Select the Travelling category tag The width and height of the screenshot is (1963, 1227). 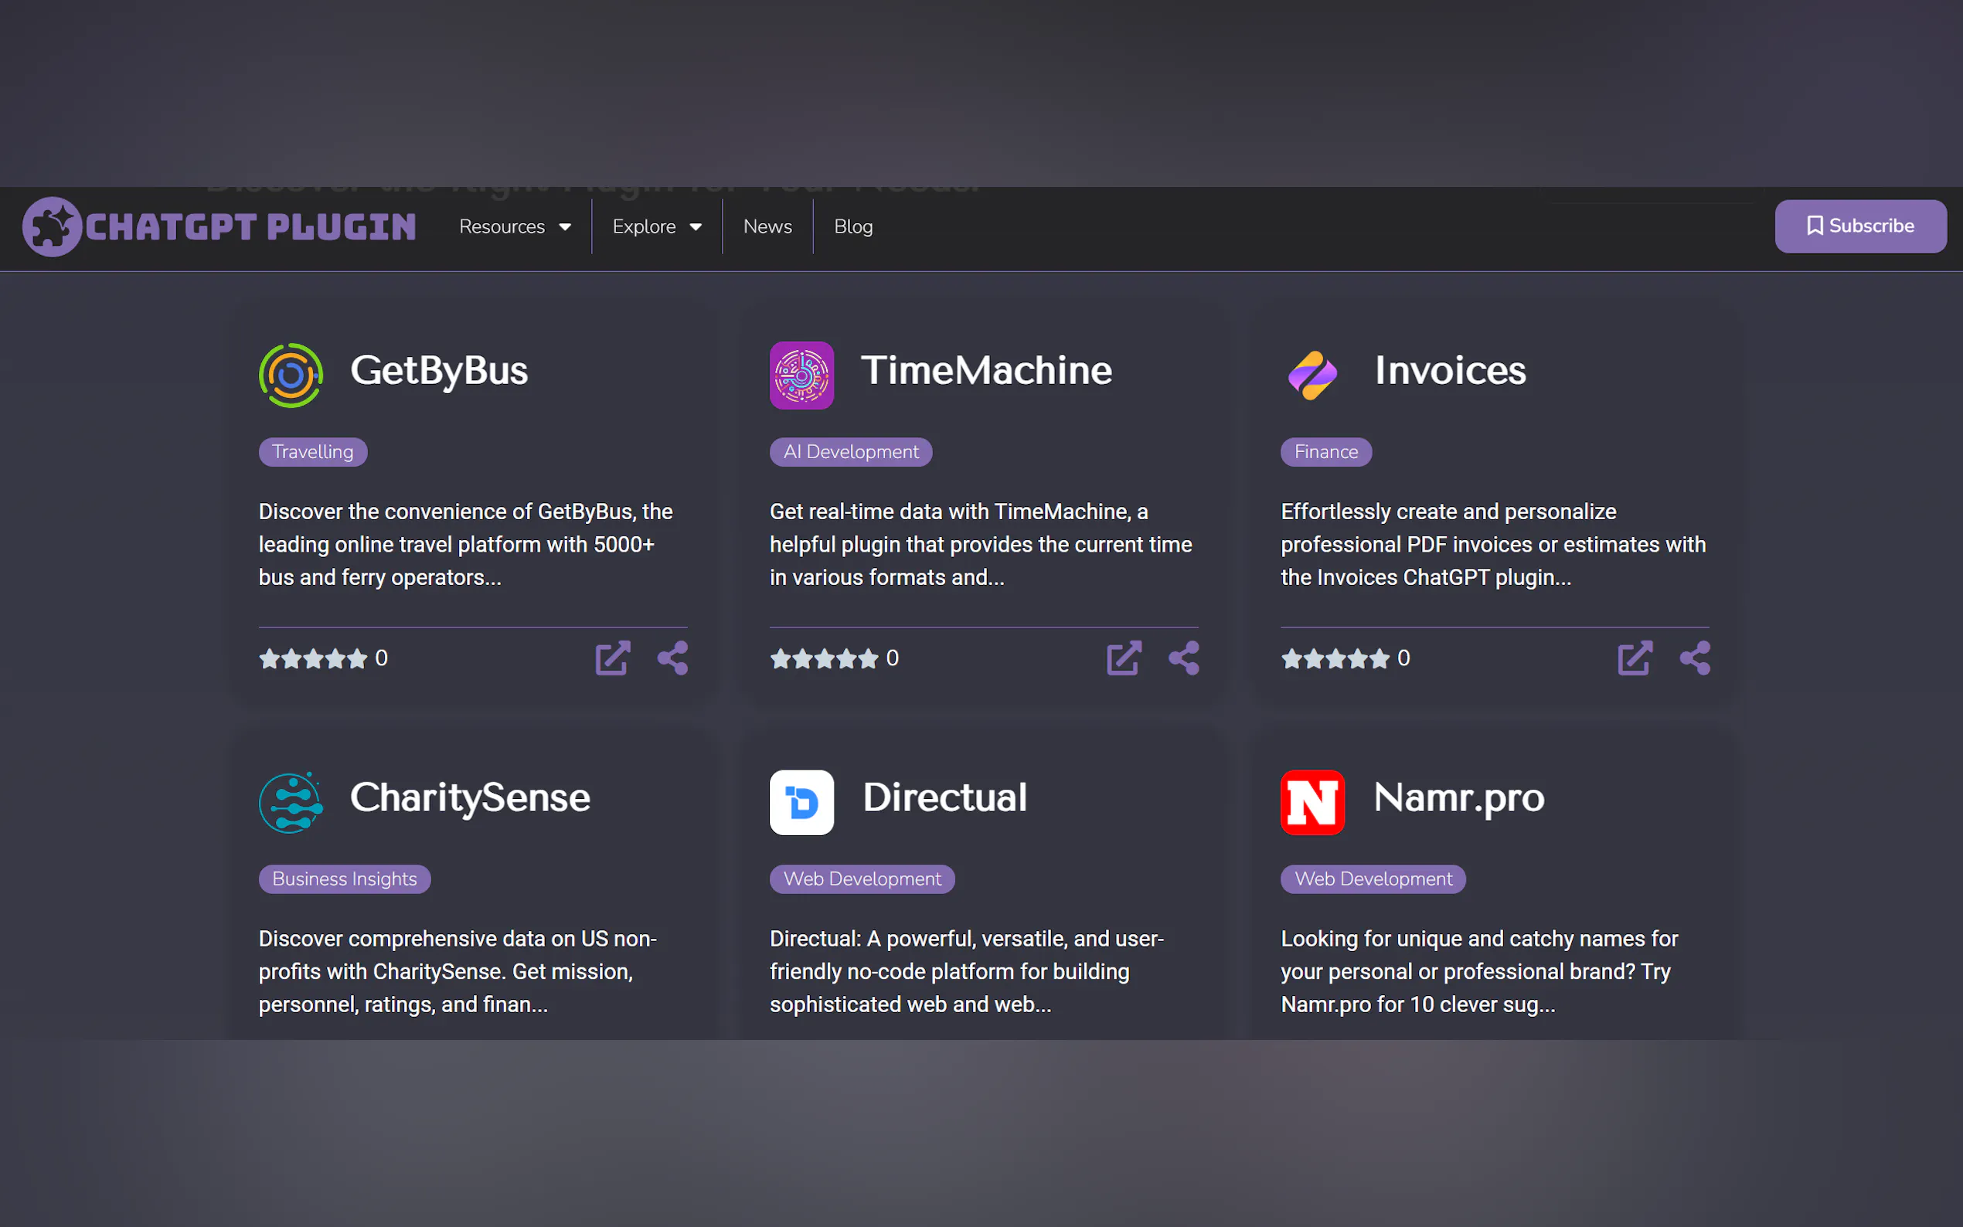point(312,452)
